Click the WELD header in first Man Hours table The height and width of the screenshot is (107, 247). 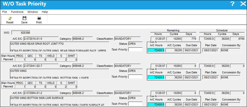click(51, 56)
